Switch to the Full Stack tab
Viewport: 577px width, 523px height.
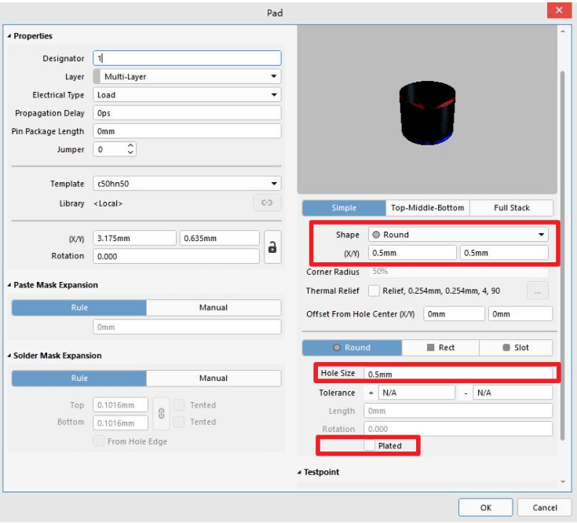[x=511, y=208]
